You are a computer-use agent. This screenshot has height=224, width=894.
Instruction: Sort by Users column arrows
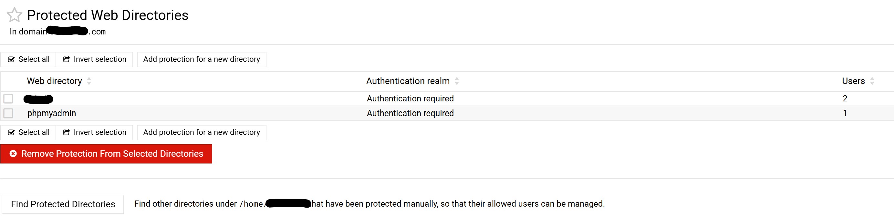(872, 81)
